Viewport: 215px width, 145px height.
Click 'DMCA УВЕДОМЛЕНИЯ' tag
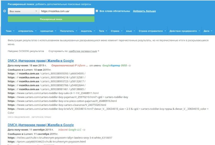coord(19,117)
